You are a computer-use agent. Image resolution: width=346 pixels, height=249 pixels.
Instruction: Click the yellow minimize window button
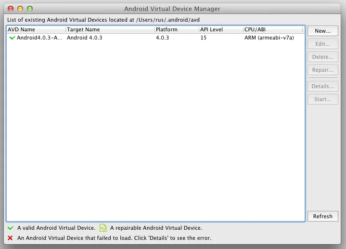coord(20,9)
